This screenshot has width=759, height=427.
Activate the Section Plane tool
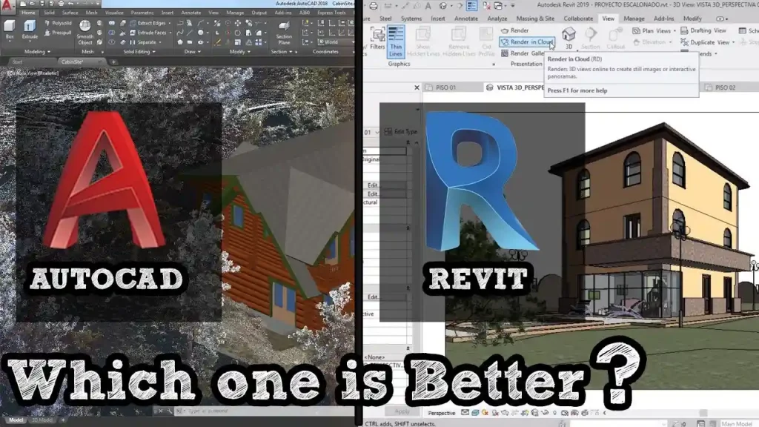point(284,33)
